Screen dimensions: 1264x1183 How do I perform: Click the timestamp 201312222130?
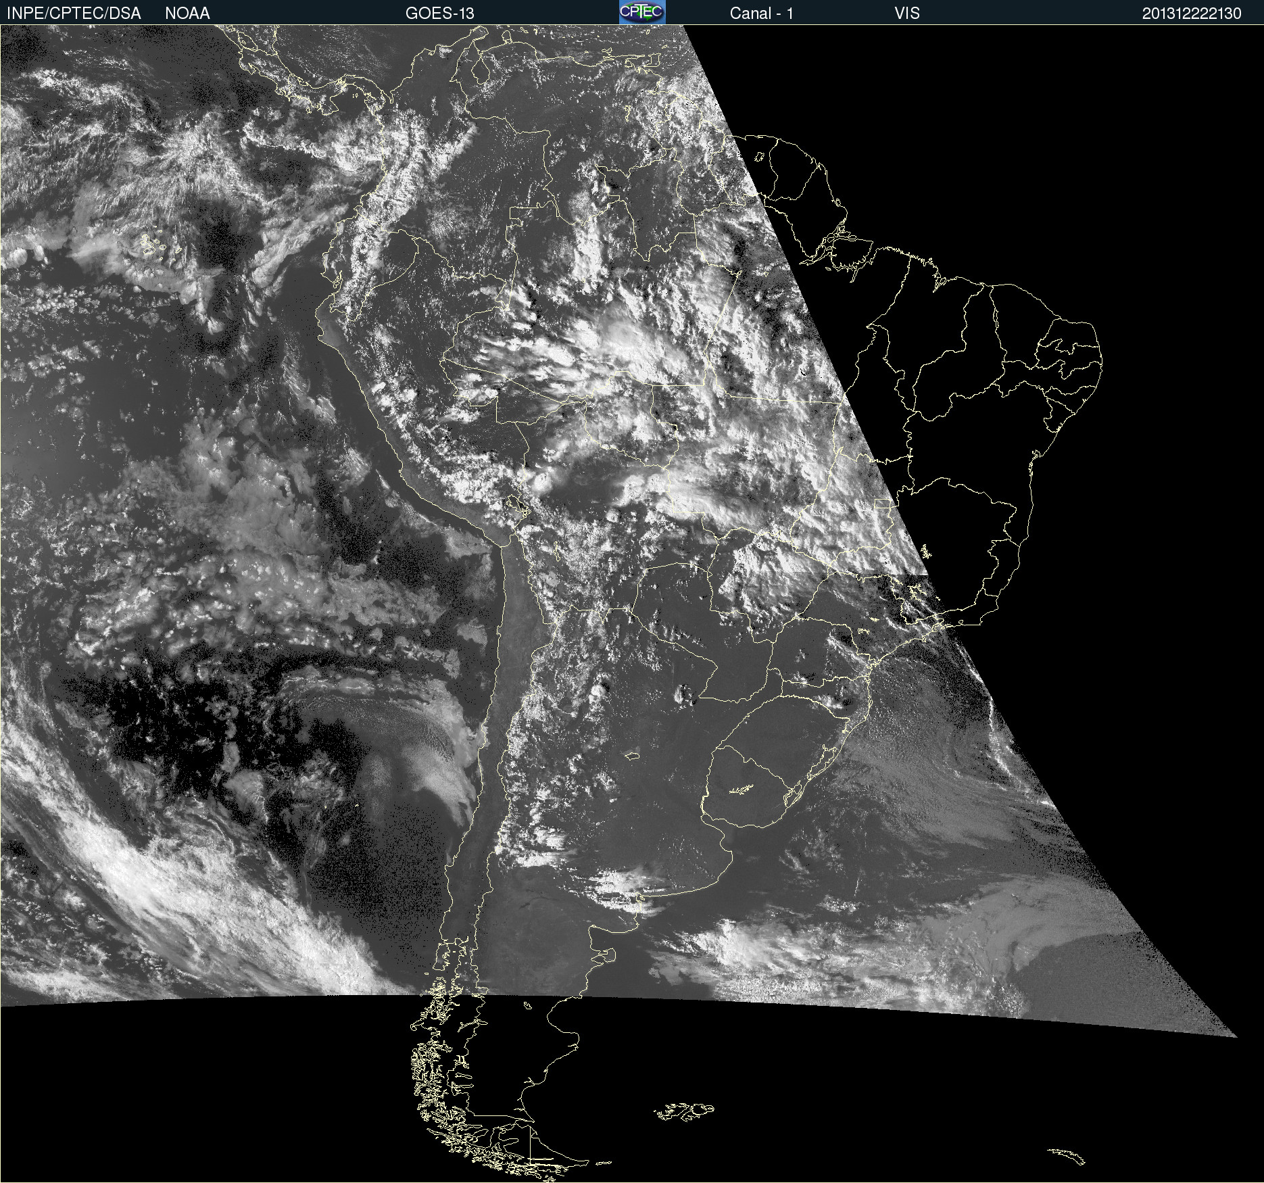[1192, 14]
